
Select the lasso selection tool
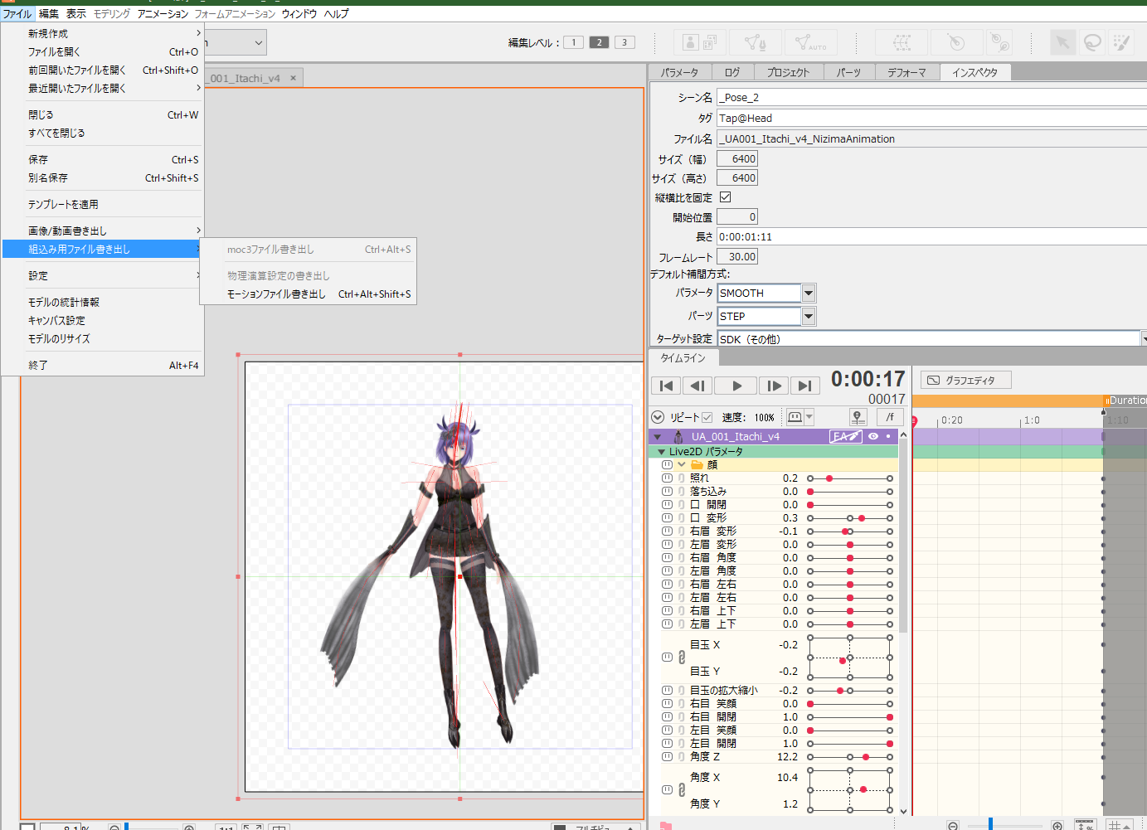pos(1092,42)
